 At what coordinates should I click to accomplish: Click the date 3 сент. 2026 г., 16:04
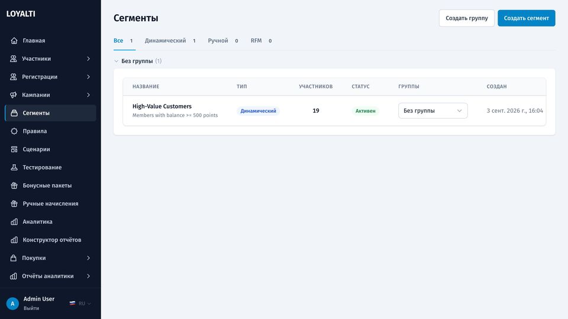click(515, 110)
